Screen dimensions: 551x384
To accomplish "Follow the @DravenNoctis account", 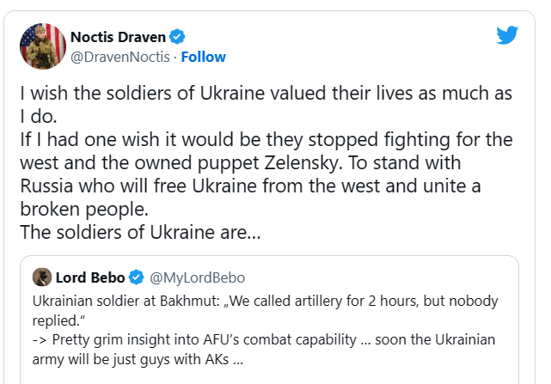I will 203,57.
